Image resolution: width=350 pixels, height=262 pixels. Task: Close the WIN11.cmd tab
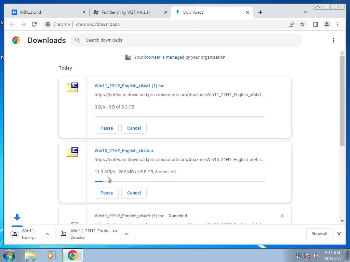(84, 12)
